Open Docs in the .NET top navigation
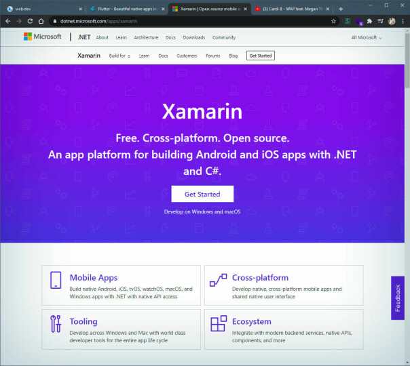 click(x=170, y=37)
